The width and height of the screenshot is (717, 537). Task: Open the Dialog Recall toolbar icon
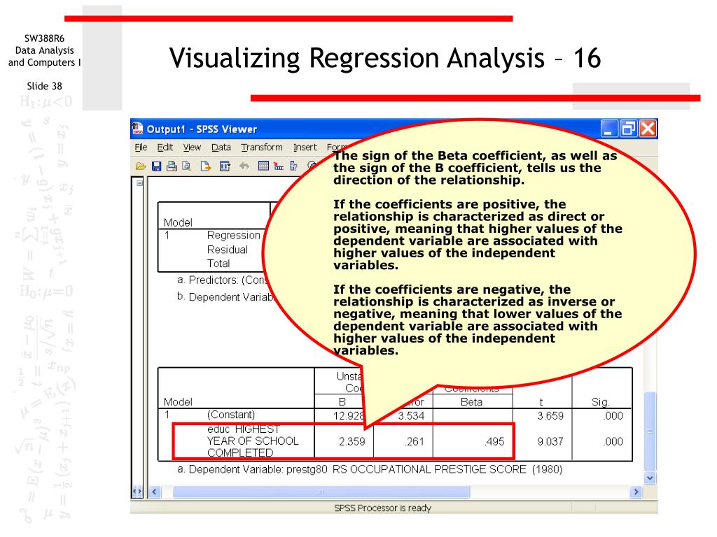coord(225,166)
